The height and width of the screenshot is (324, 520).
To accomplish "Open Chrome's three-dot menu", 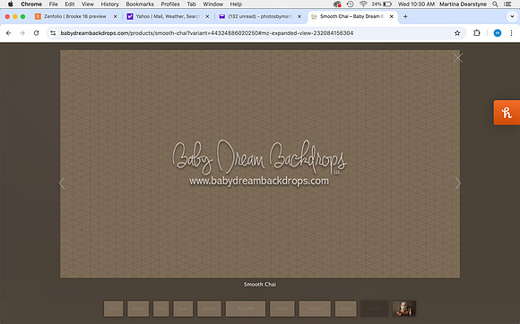I will [x=511, y=33].
